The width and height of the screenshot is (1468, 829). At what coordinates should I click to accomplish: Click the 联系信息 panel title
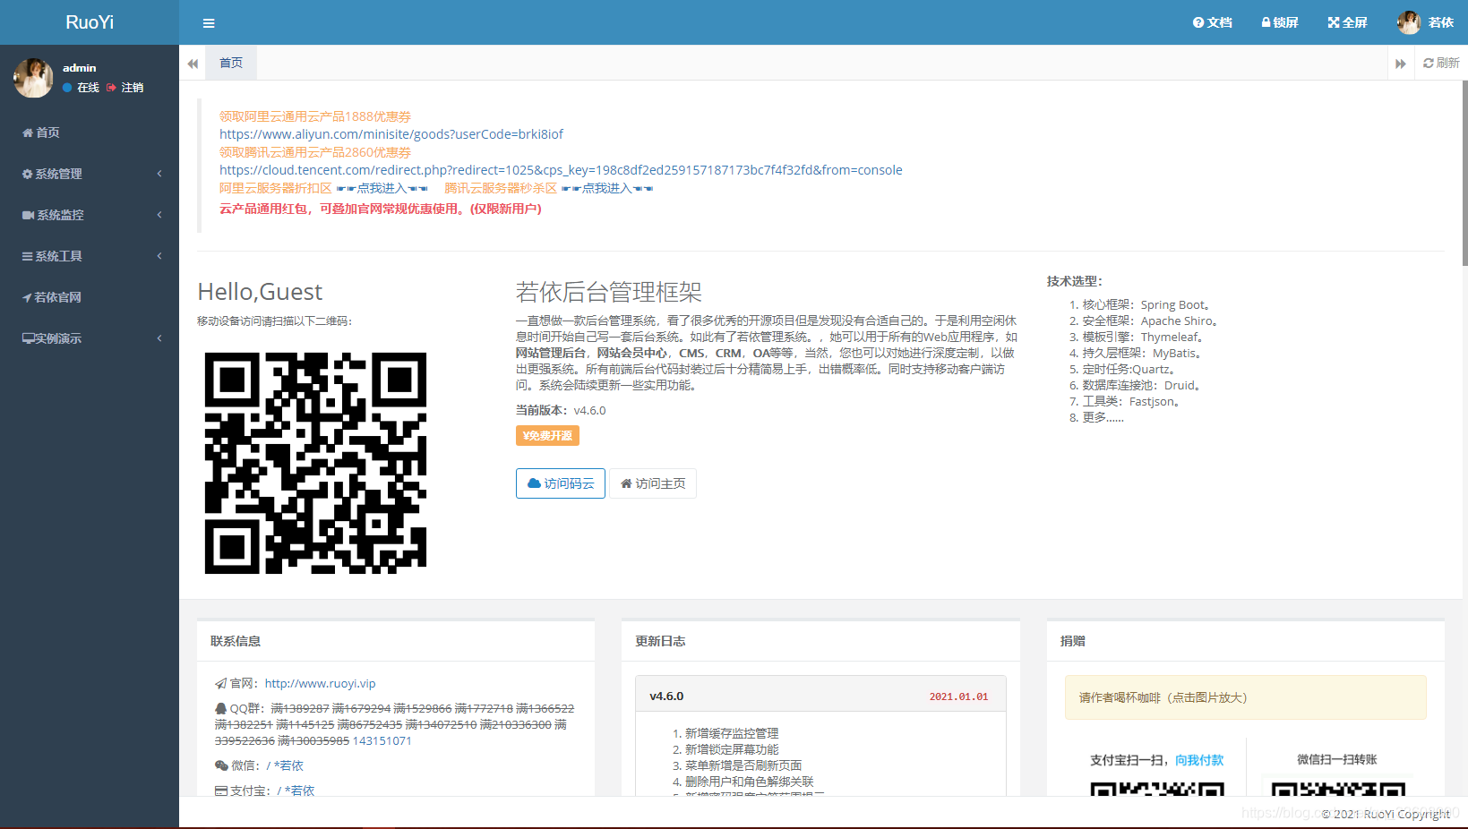tap(236, 641)
